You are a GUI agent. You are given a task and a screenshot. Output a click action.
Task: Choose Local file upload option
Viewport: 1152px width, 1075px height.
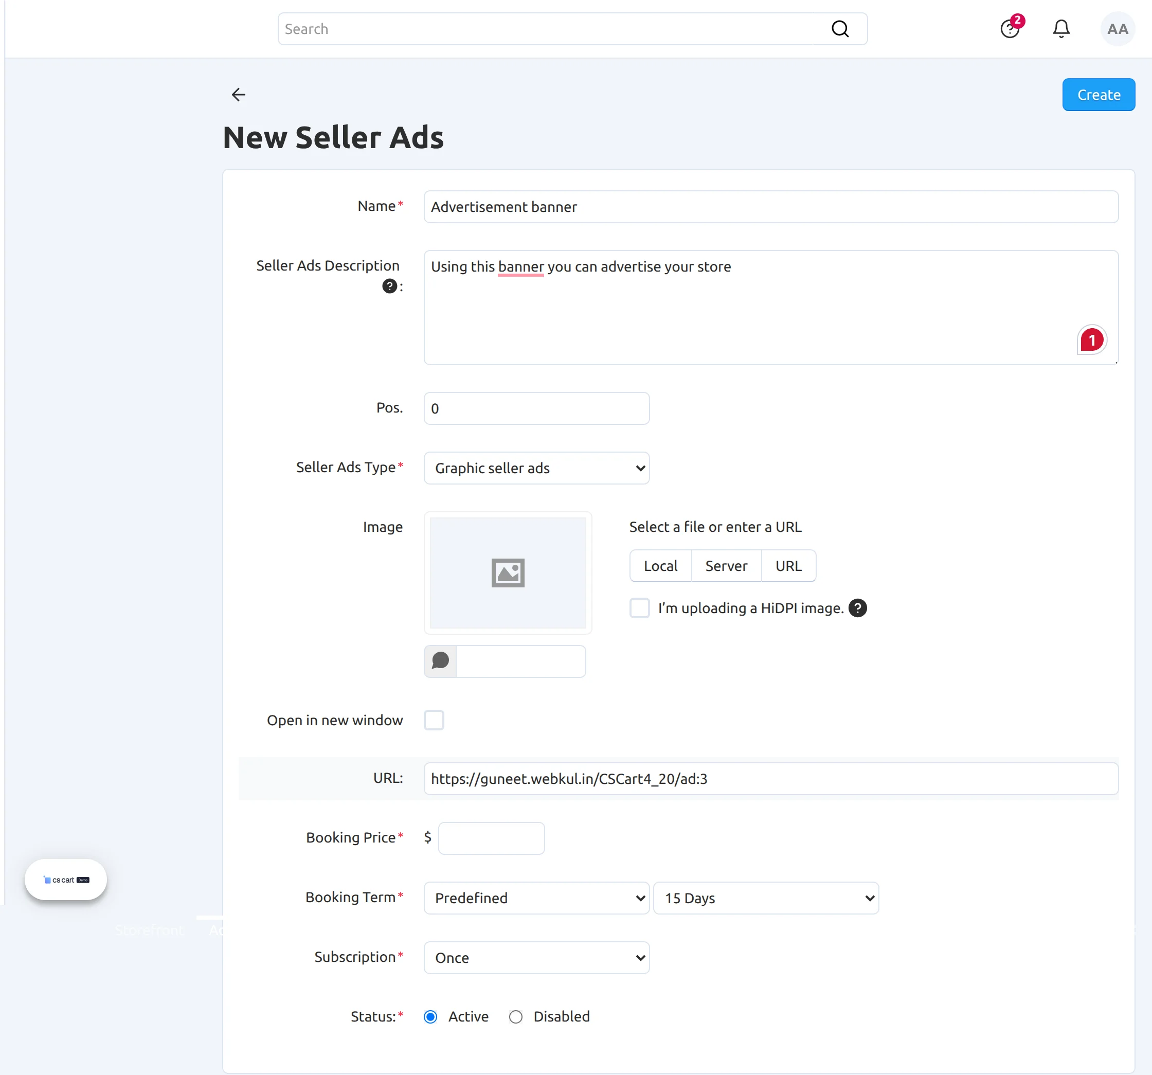661,566
